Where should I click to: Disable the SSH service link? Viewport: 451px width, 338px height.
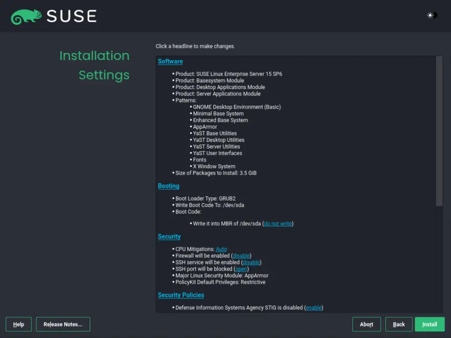coord(251,262)
